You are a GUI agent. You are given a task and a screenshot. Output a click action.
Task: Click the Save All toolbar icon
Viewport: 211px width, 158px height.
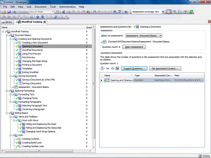coord(14,12)
